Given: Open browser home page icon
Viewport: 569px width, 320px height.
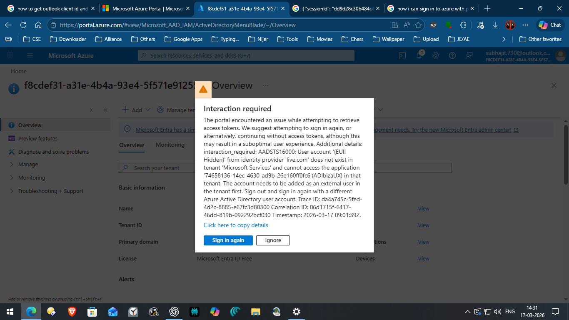Looking at the screenshot, I should pyautogui.click(x=38, y=25).
